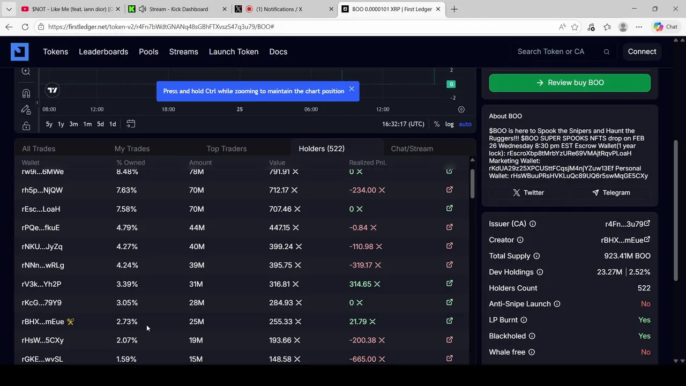Open the Issuer address external link
This screenshot has width=686, height=386.
647,224
